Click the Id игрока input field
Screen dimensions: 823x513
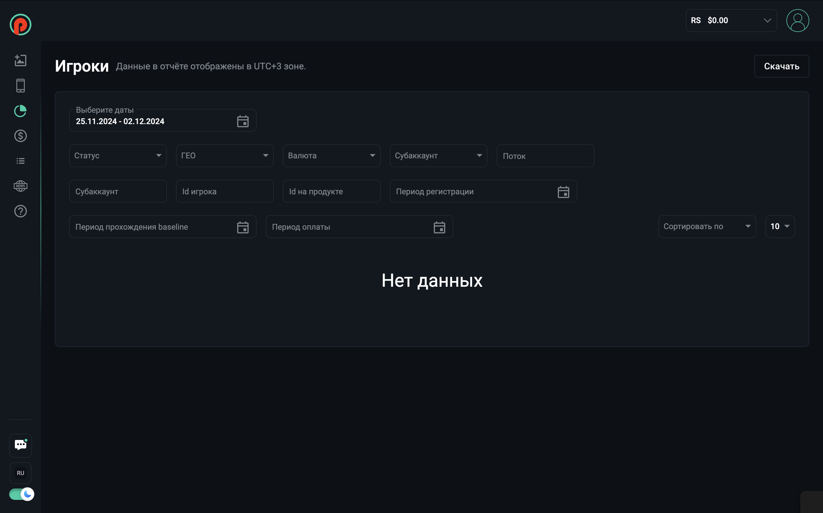(x=225, y=191)
